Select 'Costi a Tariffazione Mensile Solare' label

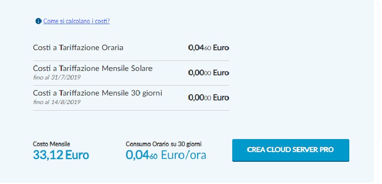tap(93, 69)
